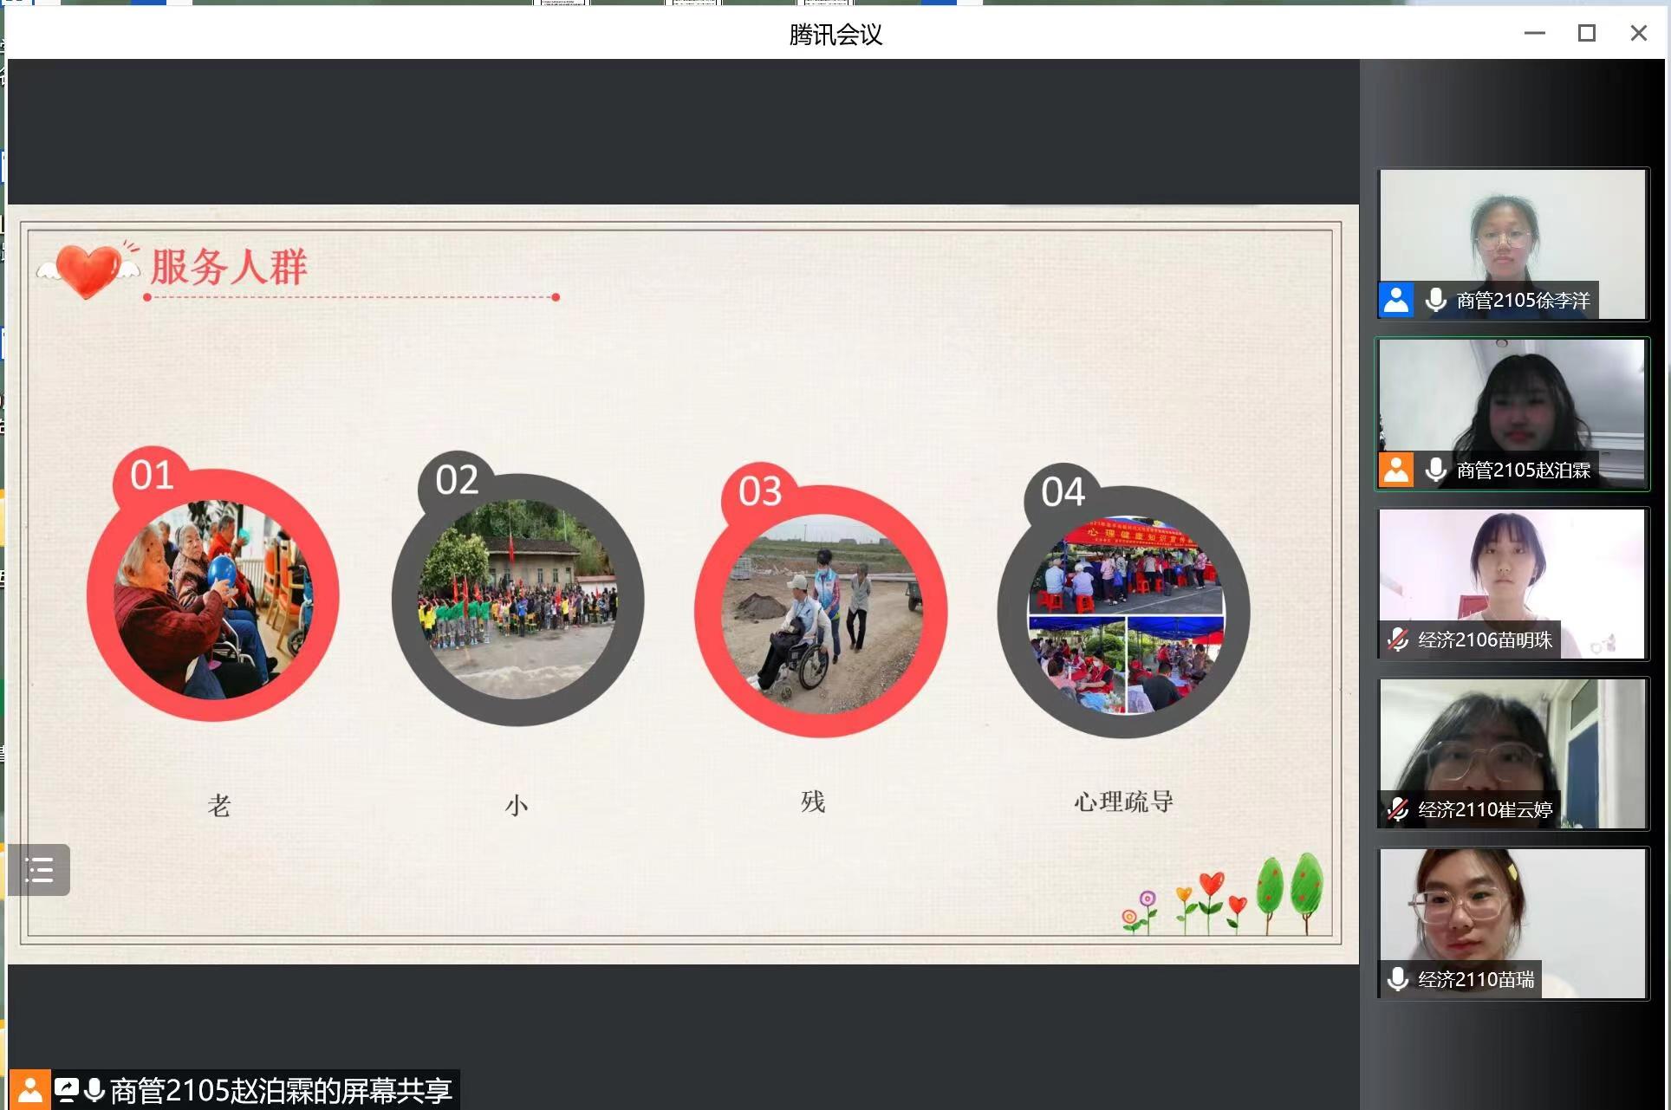Select 商管2105徐李洋 video thumbnail
The width and height of the screenshot is (1671, 1110).
pos(1512,234)
